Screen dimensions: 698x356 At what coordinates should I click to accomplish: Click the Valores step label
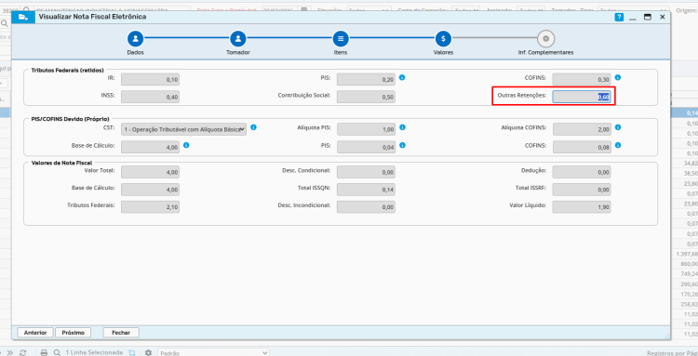coord(443,52)
